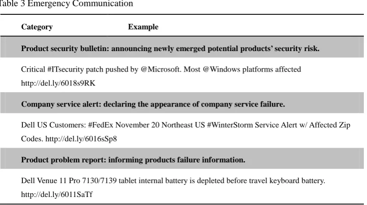Image resolution: width=367 pixels, height=205 pixels.
Task: Click the Table 3 Emergency Communication title
Action: (x=66, y=4)
